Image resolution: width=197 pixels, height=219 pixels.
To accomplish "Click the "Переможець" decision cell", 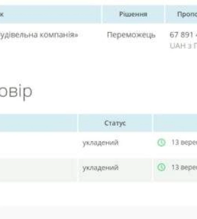I will coord(131,34).
